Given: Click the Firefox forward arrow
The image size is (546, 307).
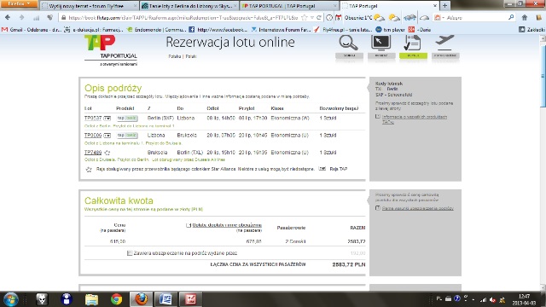Looking at the screenshot, I should [x=21, y=17].
